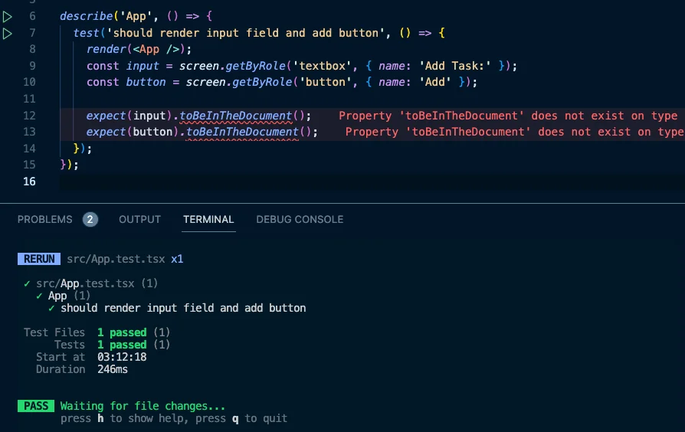Run the 'should render input field' test icon
Screen dimensions: 685x432
[8, 33]
